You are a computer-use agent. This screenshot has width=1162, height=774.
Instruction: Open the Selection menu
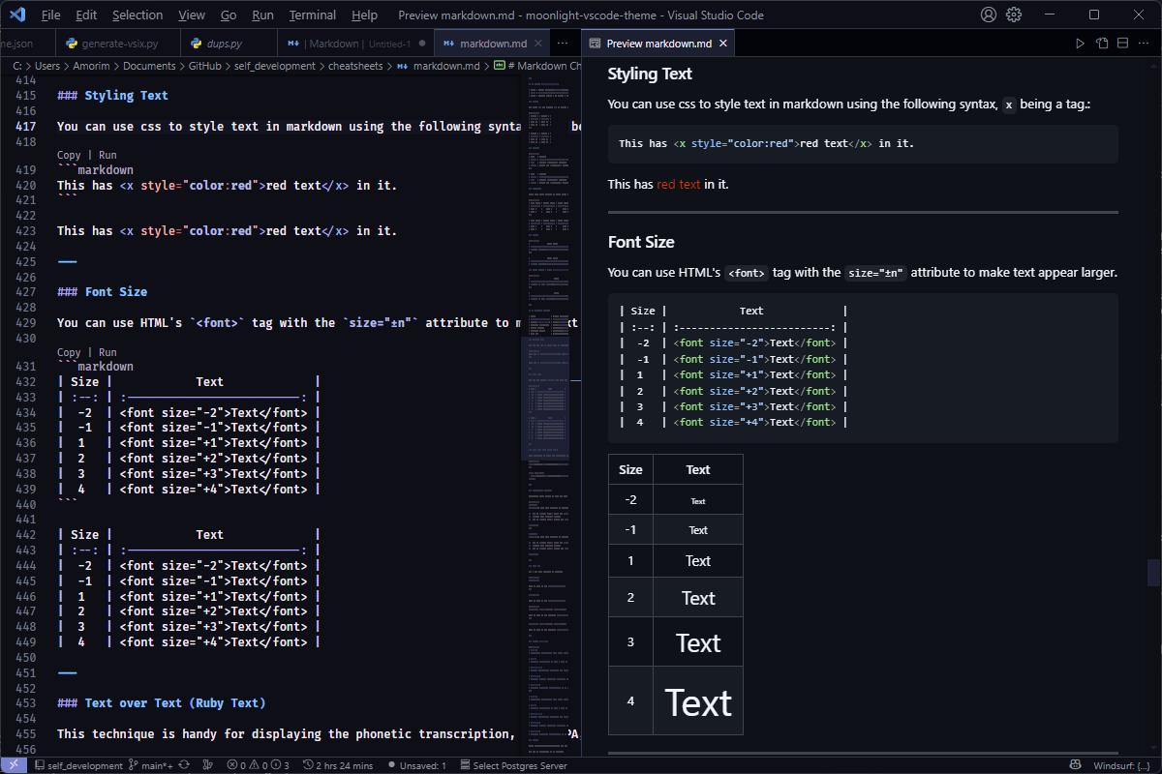coord(138,15)
